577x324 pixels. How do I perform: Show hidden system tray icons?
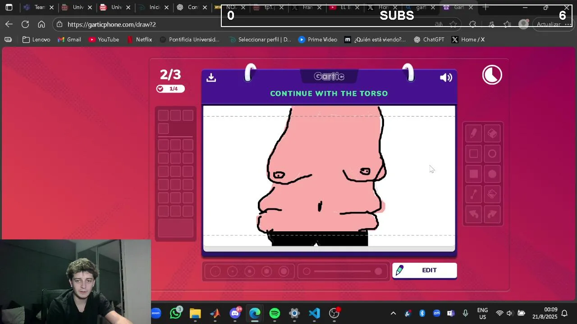[x=393, y=313]
